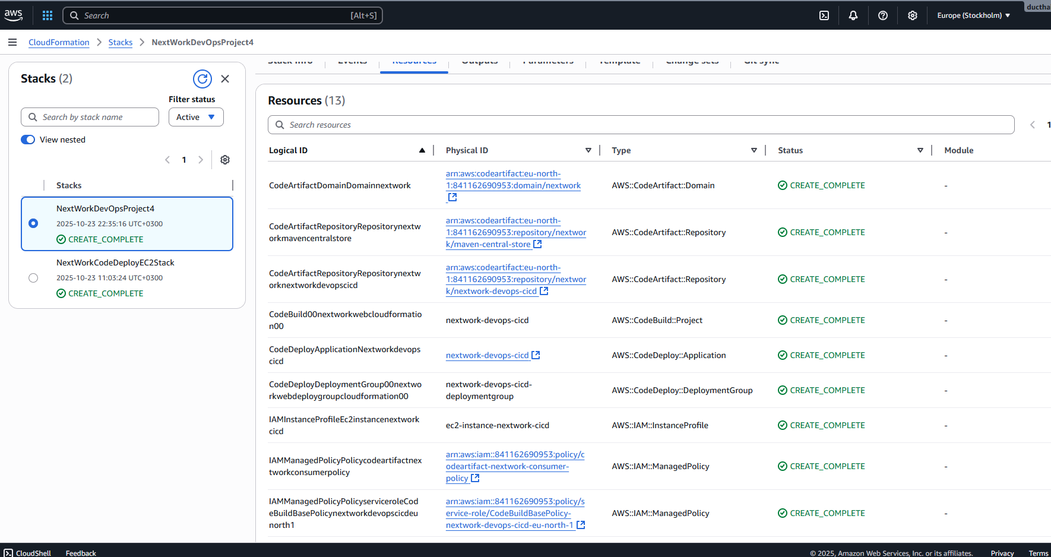
Task: Open account settings gear in top bar
Action: tap(913, 15)
